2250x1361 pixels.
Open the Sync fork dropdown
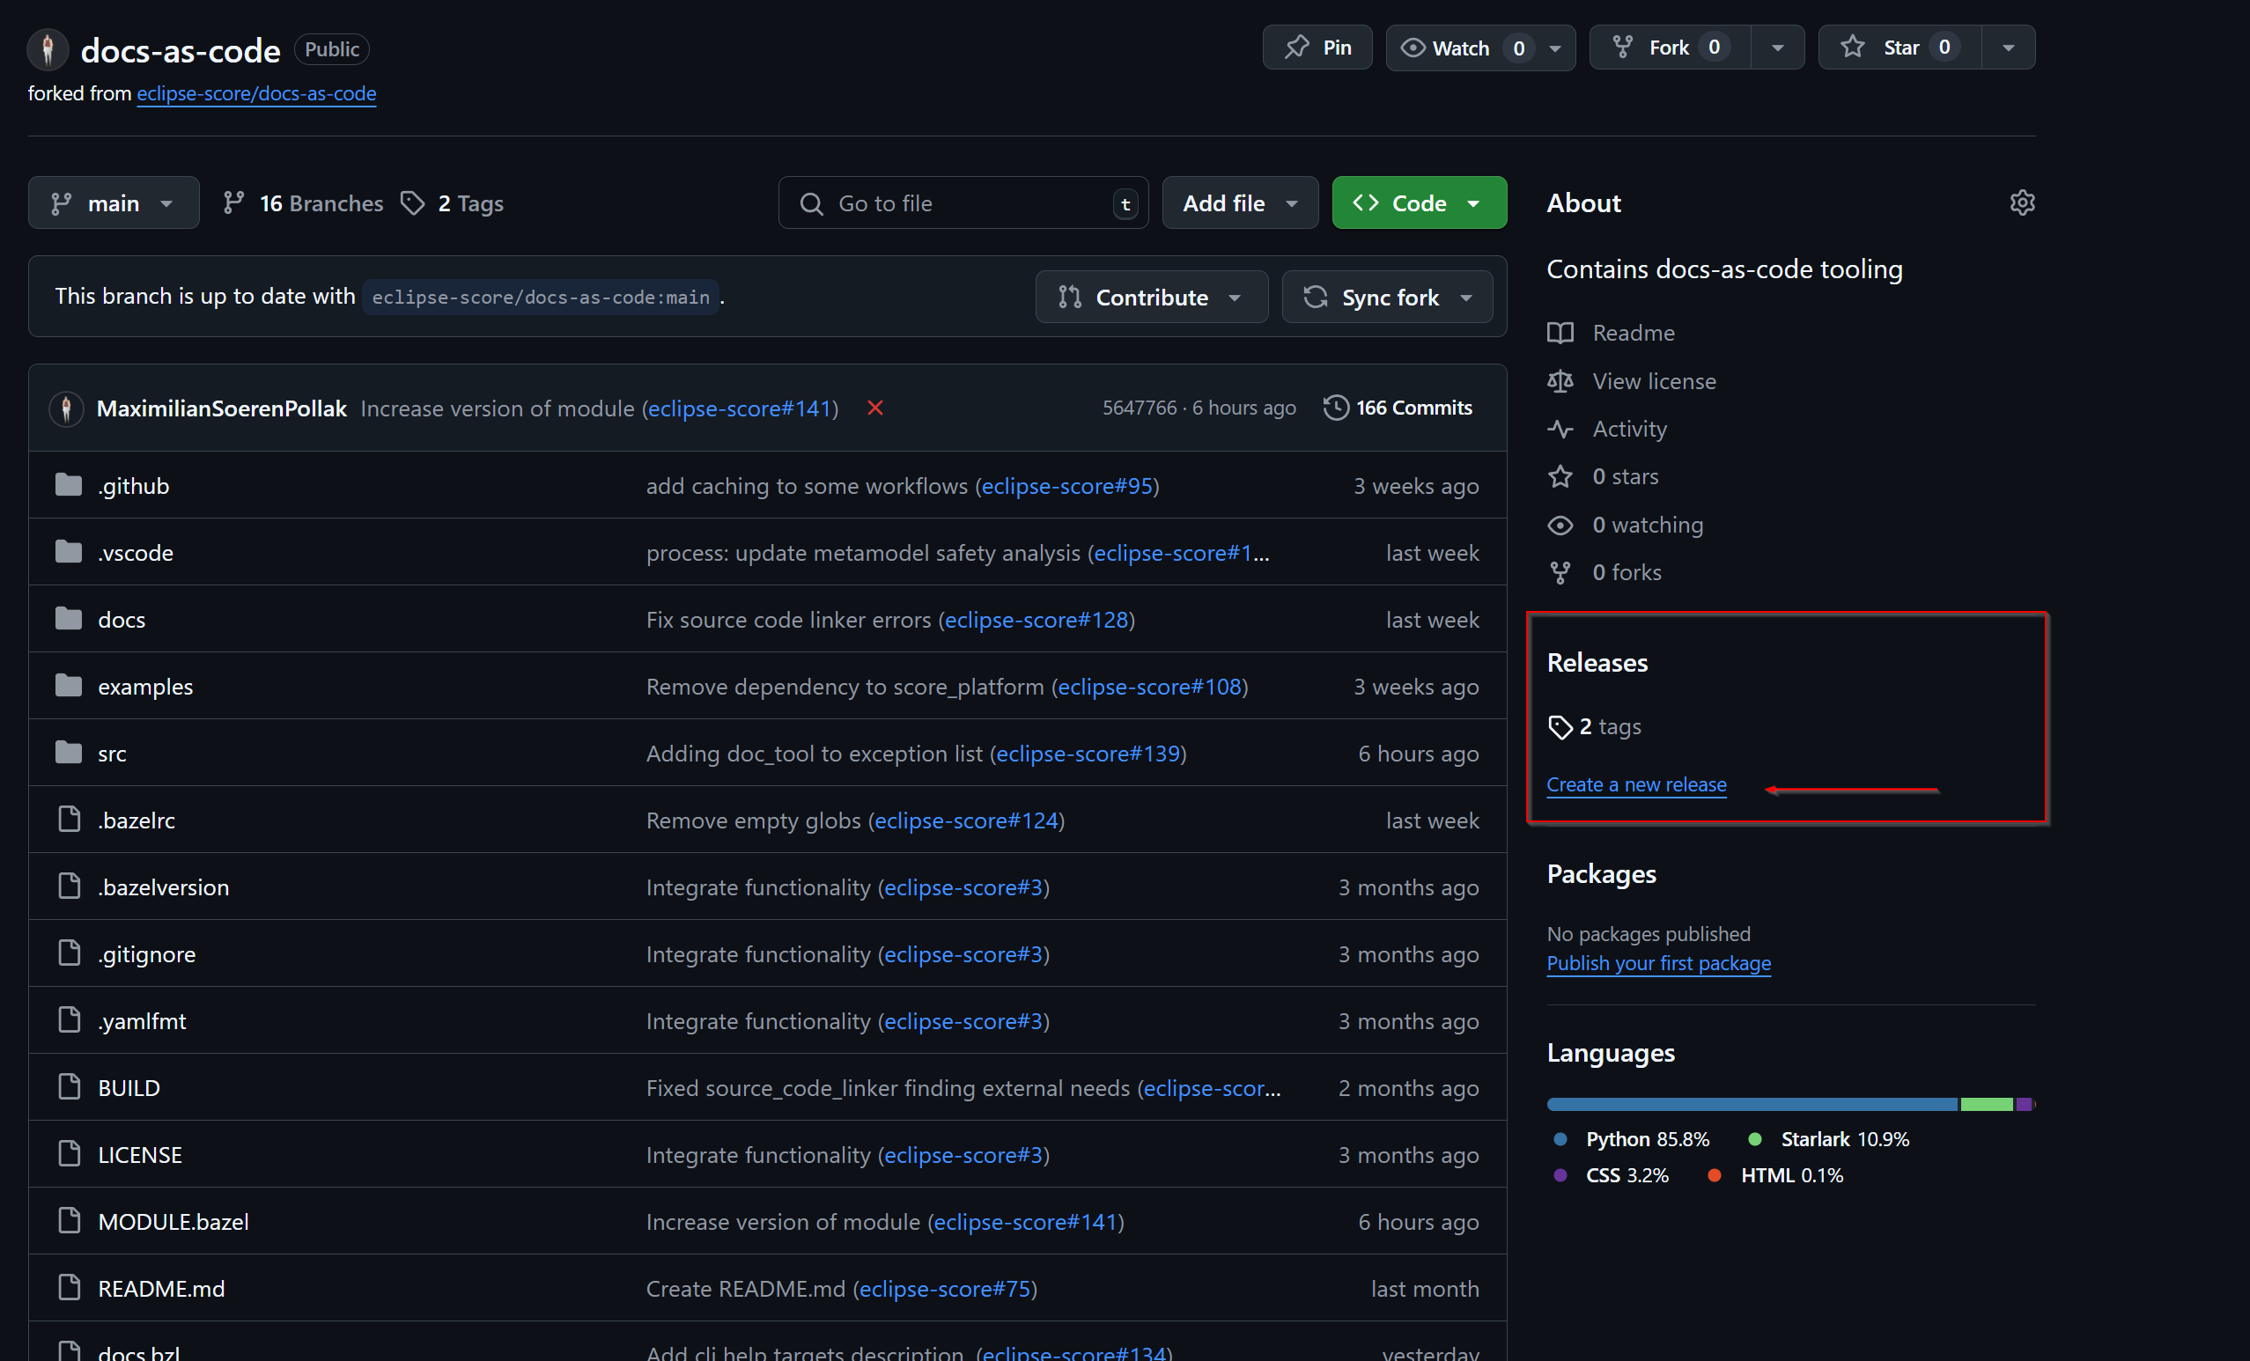tap(1387, 298)
